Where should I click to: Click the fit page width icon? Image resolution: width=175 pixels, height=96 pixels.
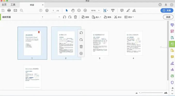(x=105, y=10)
